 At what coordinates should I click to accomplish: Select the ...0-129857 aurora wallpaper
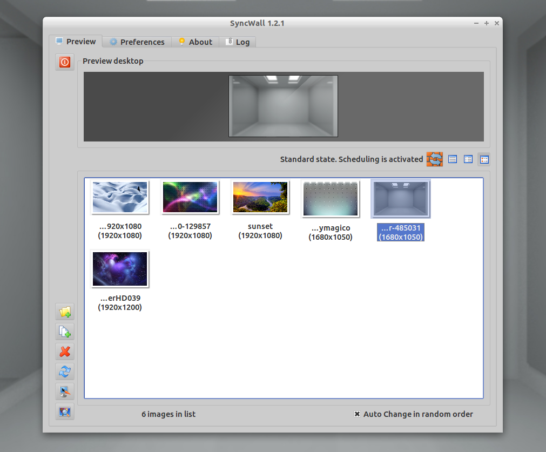click(190, 197)
